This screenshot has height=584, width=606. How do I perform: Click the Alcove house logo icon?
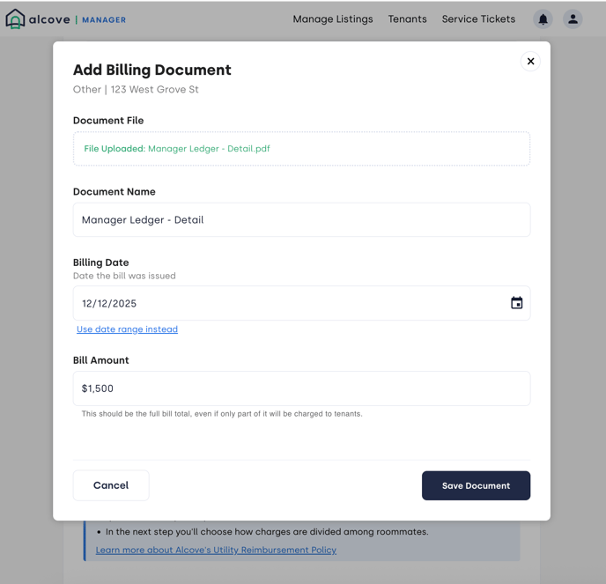coord(15,19)
